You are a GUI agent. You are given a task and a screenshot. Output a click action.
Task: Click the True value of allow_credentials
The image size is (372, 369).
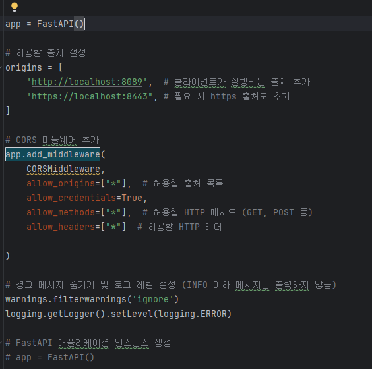pos(132,198)
